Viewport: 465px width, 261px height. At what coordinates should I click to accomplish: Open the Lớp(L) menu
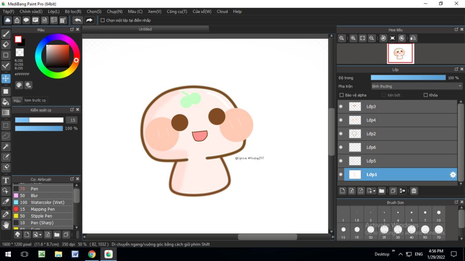[54, 11]
